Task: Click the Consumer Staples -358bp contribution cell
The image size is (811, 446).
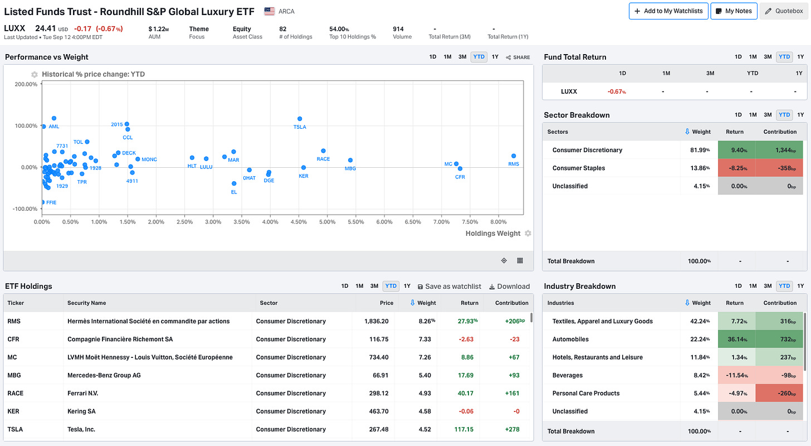Action: point(780,168)
